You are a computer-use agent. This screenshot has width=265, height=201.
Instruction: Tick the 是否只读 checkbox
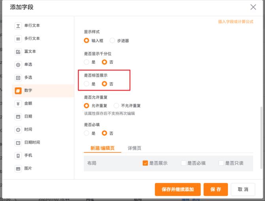[221, 163]
